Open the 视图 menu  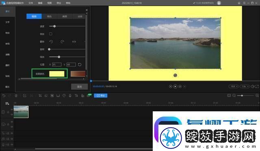(x=50, y=3)
